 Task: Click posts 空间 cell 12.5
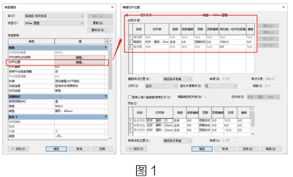click(230, 121)
